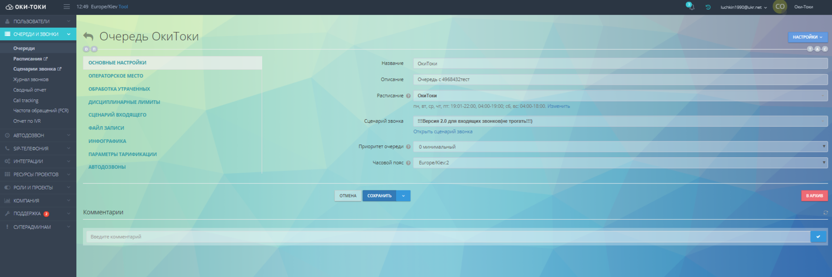
Task: Expand the Ресурсы проектов section
Action: click(x=38, y=175)
